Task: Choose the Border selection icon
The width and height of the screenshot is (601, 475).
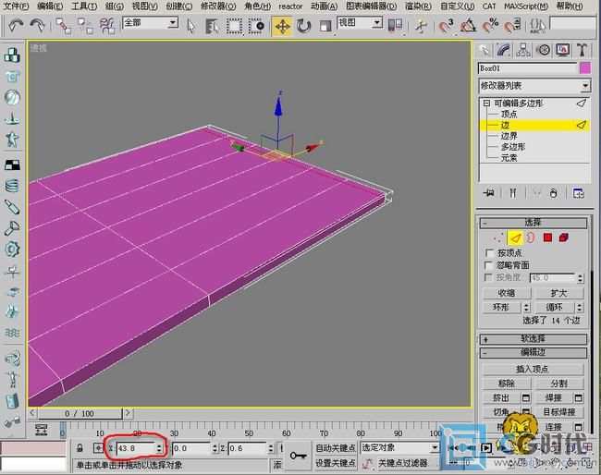Action: pos(531,237)
